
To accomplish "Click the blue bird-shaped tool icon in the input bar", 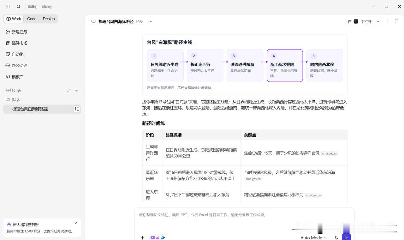I will click(163, 238).
